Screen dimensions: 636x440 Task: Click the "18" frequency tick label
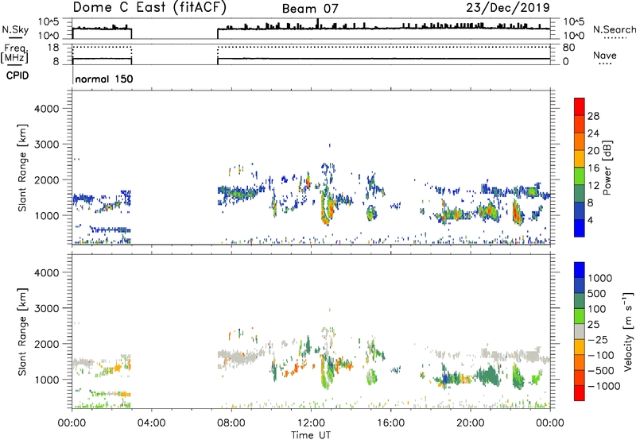pos(53,48)
